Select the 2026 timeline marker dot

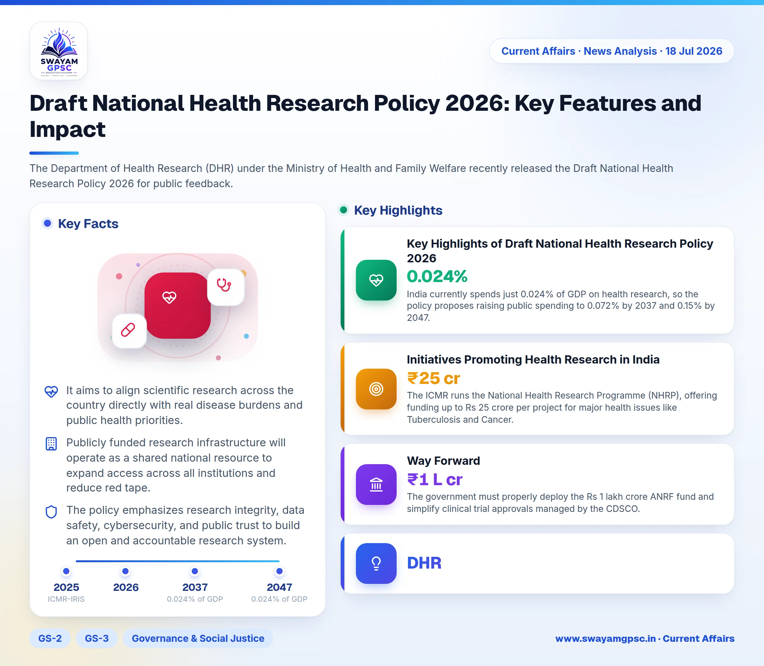coord(126,571)
